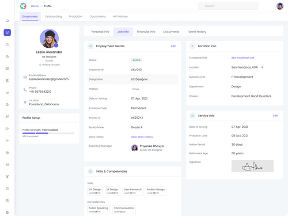The width and height of the screenshot is (288, 216).
Task: Select the Personal Info tab
Action: [100, 32]
